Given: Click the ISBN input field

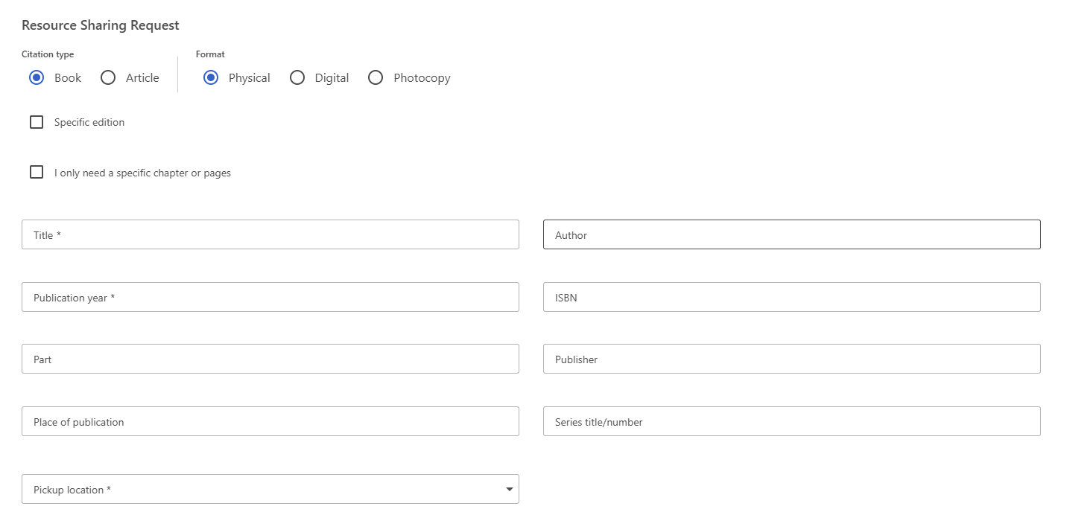Looking at the screenshot, I should [791, 297].
